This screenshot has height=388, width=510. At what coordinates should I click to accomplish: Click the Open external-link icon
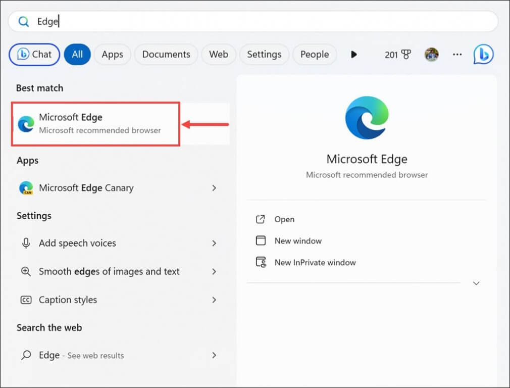261,219
